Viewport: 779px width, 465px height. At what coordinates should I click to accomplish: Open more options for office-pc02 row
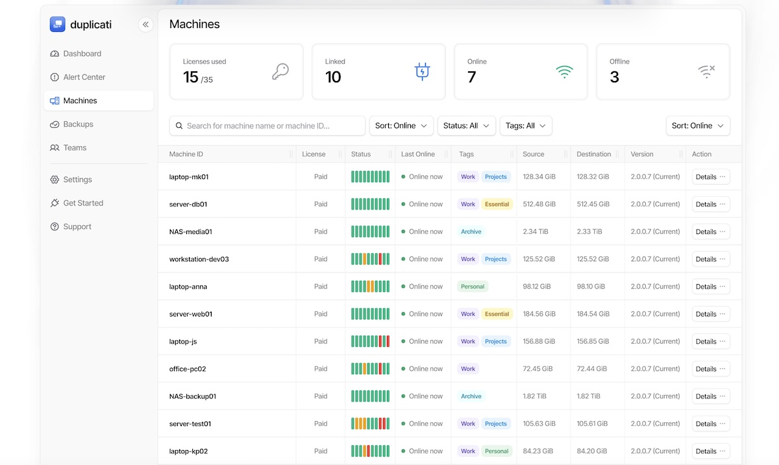723,369
